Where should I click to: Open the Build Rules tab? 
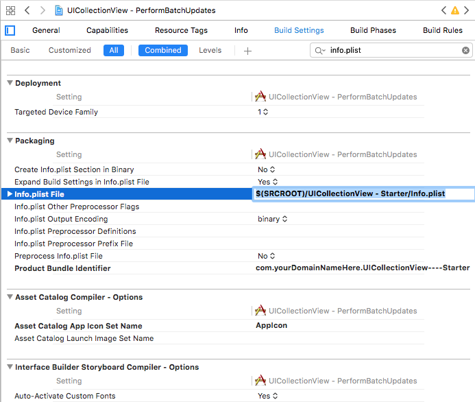pyautogui.click(x=443, y=30)
